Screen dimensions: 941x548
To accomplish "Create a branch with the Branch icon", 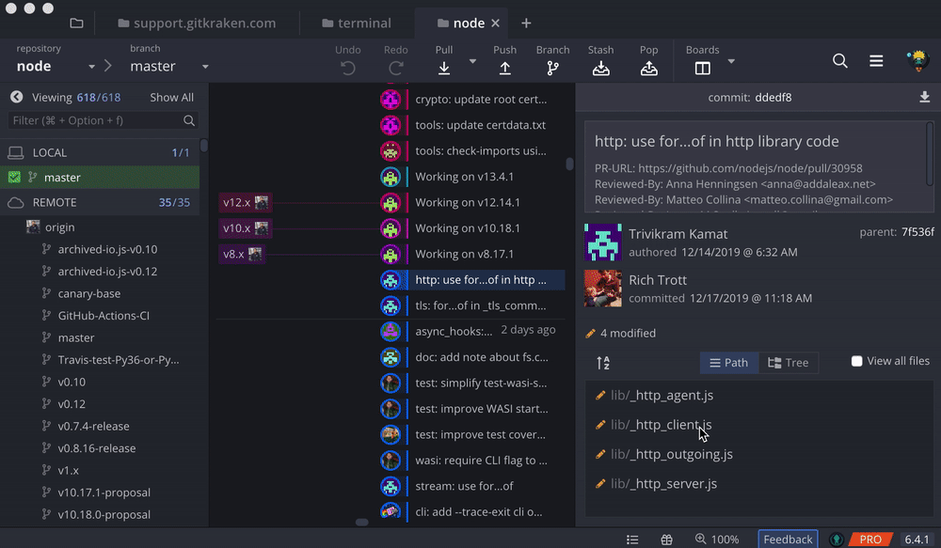I will tap(552, 69).
